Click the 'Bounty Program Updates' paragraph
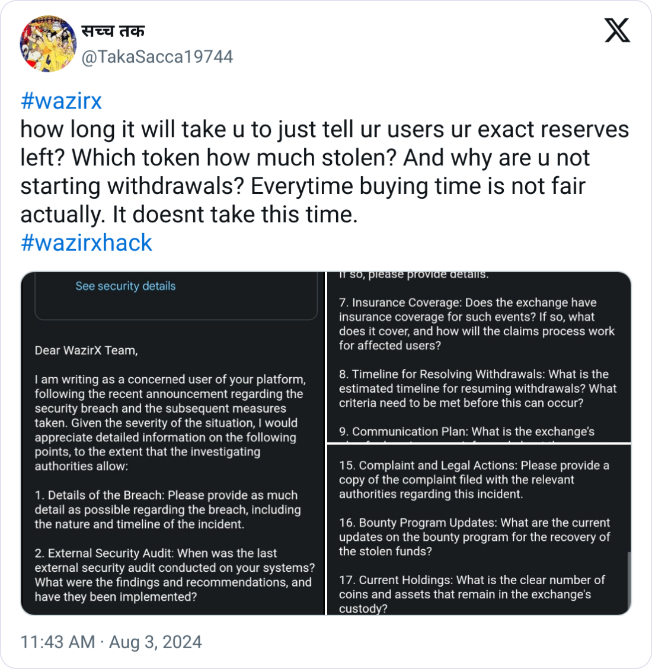This screenshot has height=669, width=652. [475, 537]
